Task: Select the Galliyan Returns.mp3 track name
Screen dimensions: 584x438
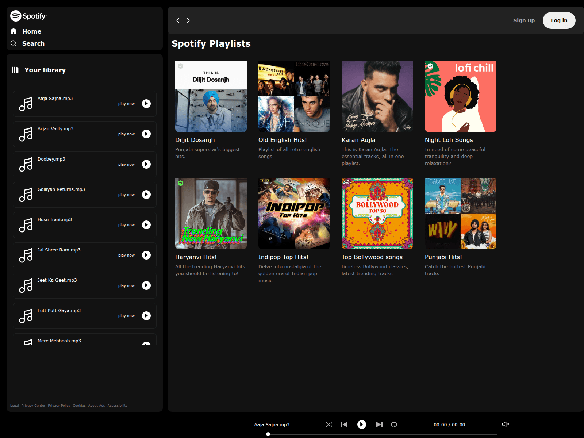Action: (x=61, y=189)
